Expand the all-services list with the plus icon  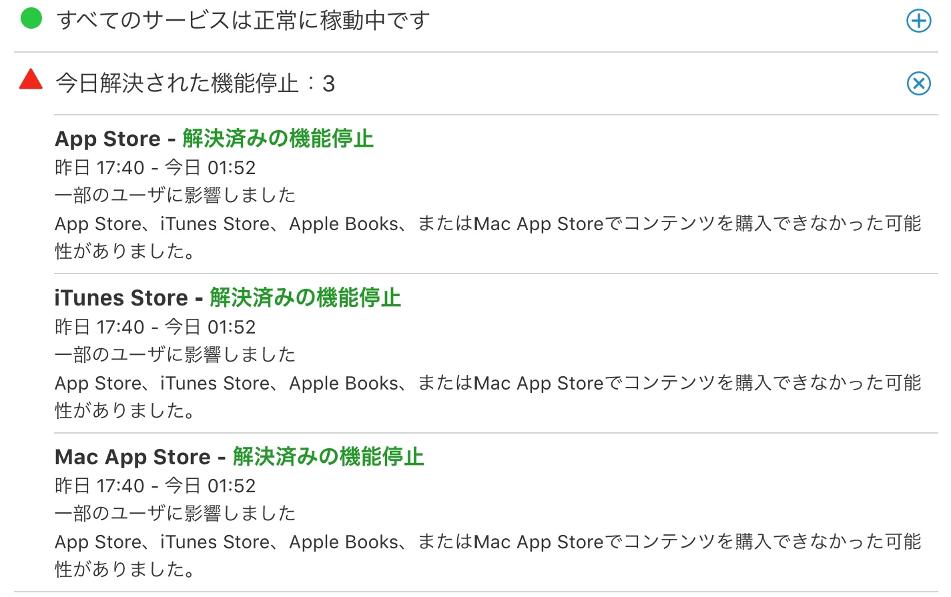click(x=918, y=21)
